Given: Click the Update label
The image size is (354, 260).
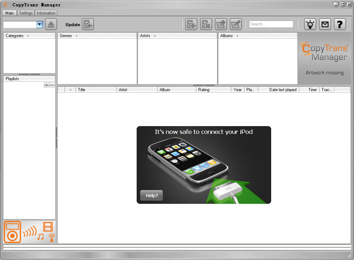Looking at the screenshot, I should [73, 25].
